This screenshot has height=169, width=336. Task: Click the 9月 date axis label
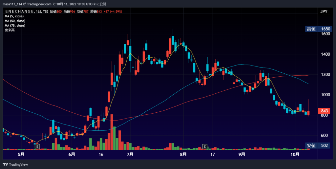pos(242,155)
